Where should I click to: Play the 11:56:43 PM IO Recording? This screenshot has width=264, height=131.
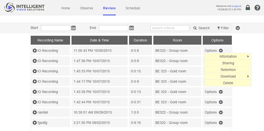(x=35, y=50)
